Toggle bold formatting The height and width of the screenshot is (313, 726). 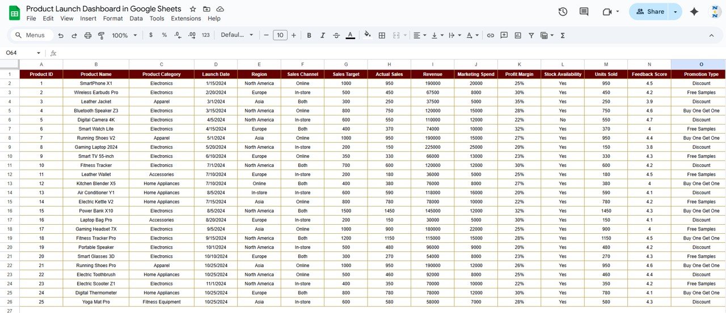click(309, 35)
